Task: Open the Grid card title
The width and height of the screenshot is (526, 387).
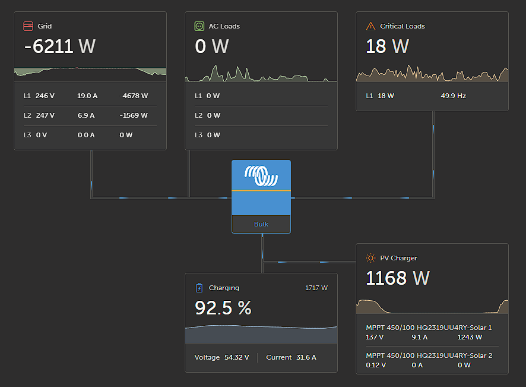Action: 45,26
